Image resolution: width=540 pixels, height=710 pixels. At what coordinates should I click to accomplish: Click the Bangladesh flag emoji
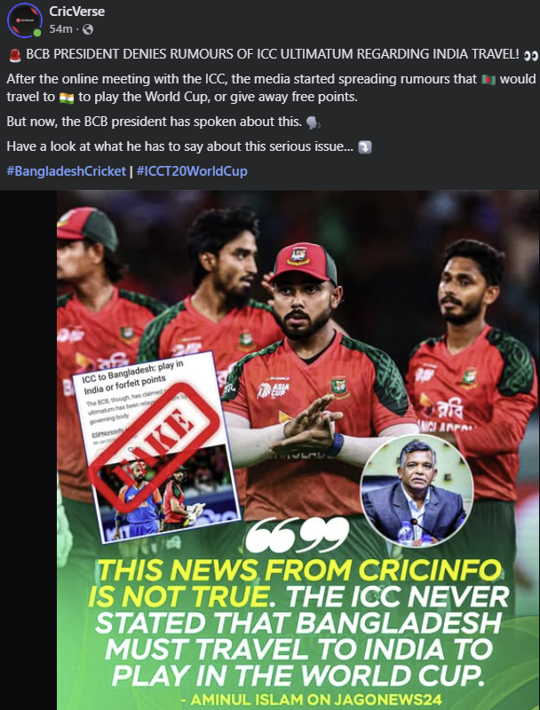tap(488, 80)
